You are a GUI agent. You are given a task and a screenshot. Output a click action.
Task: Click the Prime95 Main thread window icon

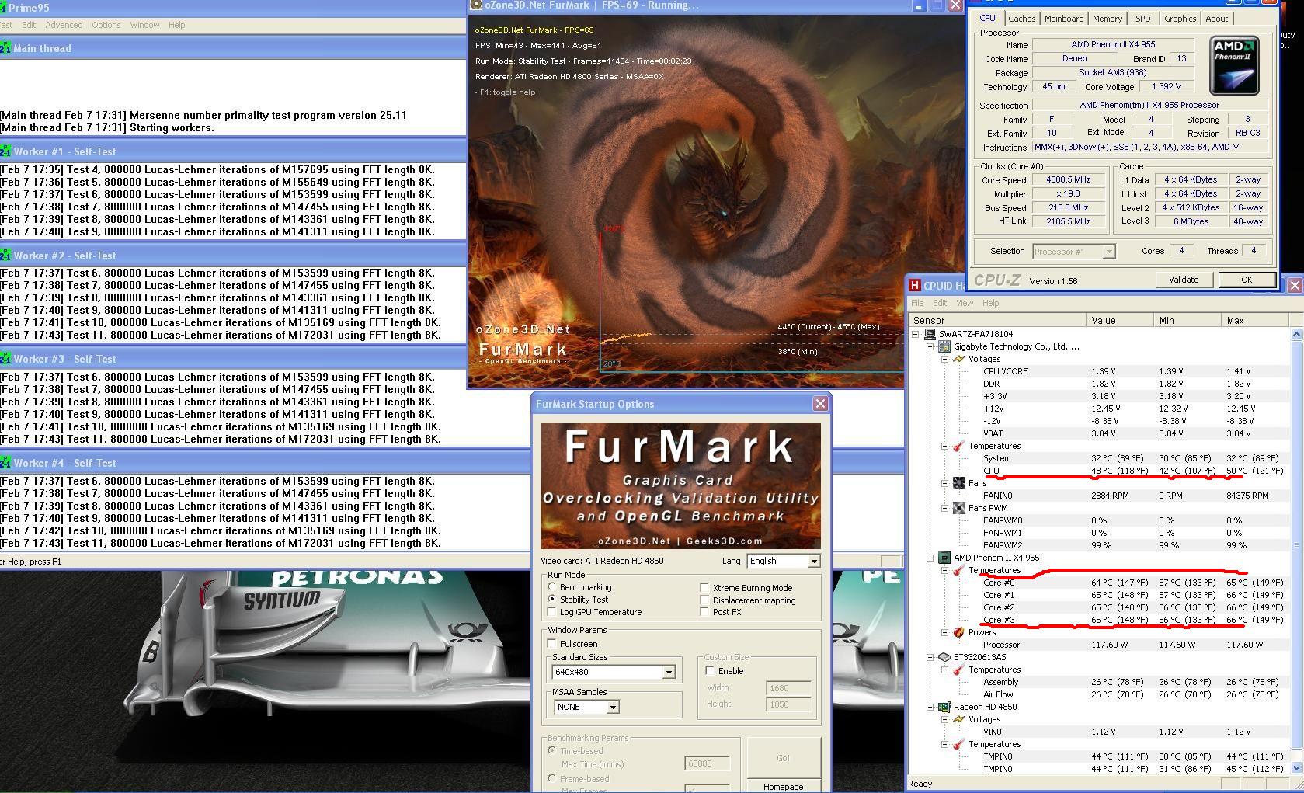pyautogui.click(x=5, y=48)
